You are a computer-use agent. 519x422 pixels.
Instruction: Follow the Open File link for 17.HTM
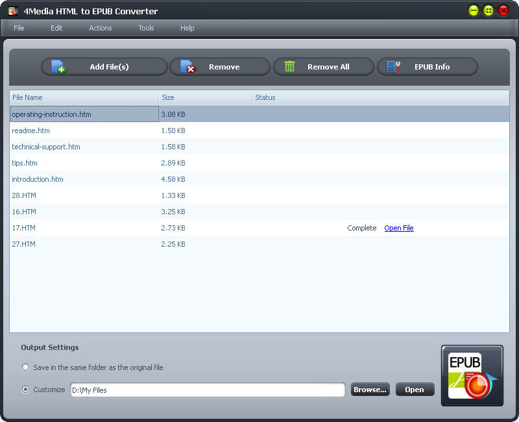point(399,228)
